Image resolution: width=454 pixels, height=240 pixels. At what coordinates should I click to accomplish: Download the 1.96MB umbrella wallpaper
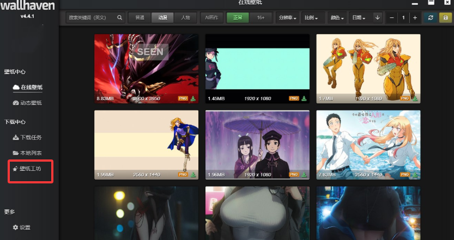tap(304, 175)
